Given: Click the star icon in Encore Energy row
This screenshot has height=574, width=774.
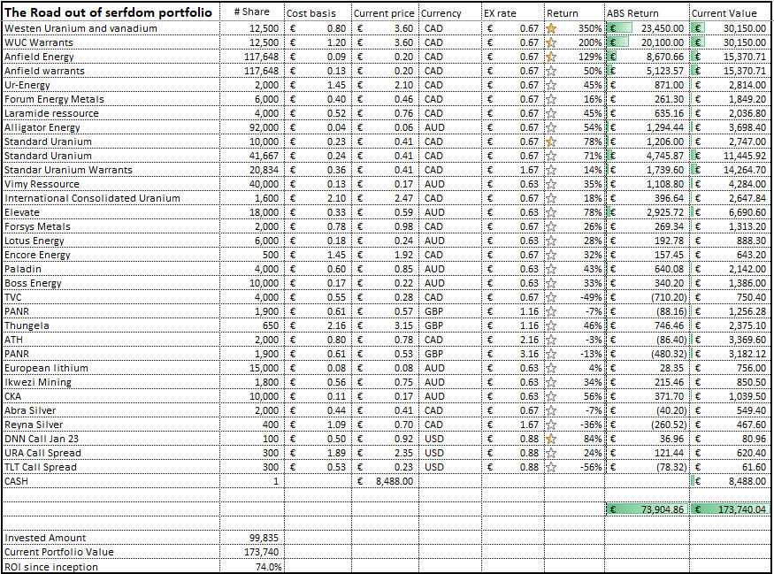Looking at the screenshot, I should [551, 256].
